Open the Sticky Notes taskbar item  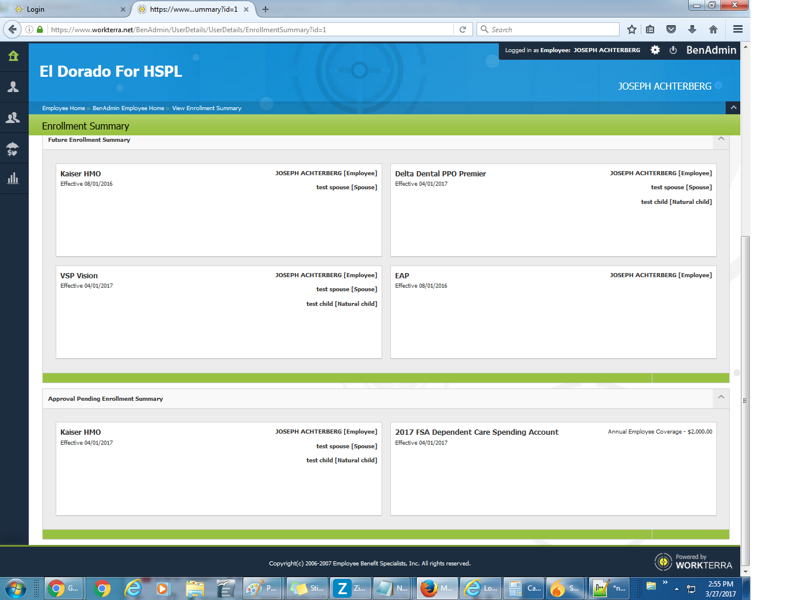307,588
